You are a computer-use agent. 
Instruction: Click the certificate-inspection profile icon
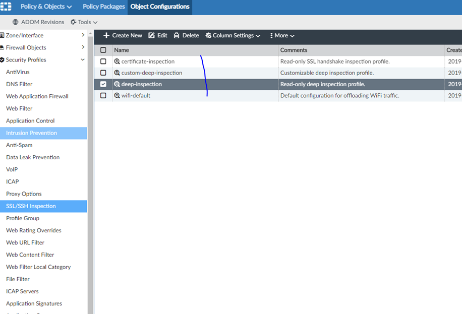[x=117, y=61]
